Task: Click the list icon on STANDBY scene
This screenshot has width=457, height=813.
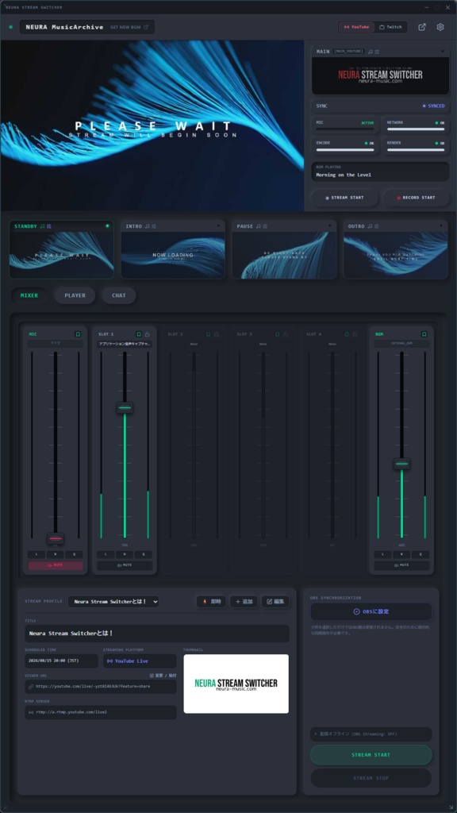Action: click(x=48, y=226)
